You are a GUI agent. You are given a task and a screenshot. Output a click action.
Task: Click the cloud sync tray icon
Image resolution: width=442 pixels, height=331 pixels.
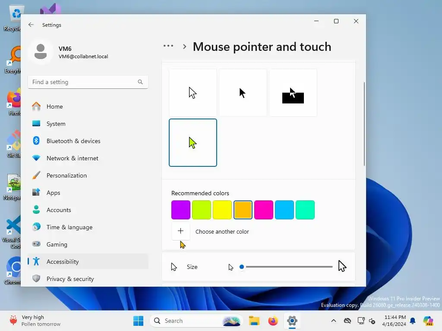[x=347, y=321]
